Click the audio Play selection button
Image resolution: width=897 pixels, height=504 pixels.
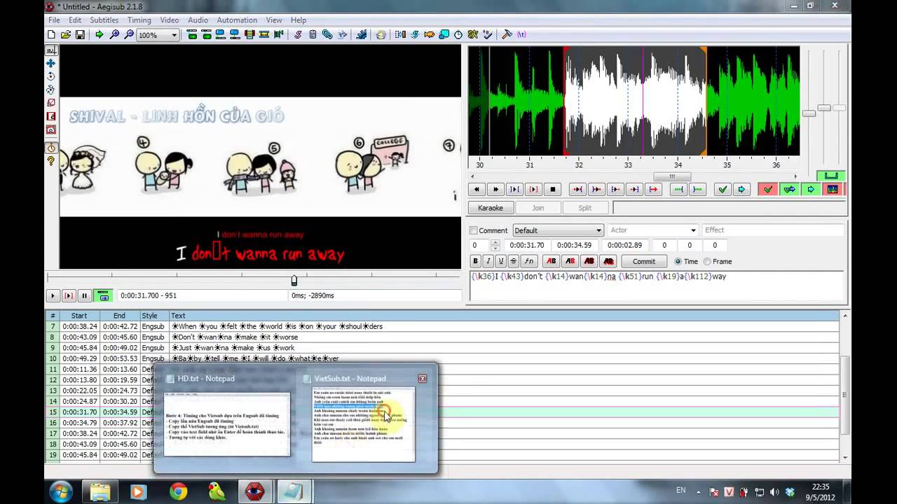point(514,190)
